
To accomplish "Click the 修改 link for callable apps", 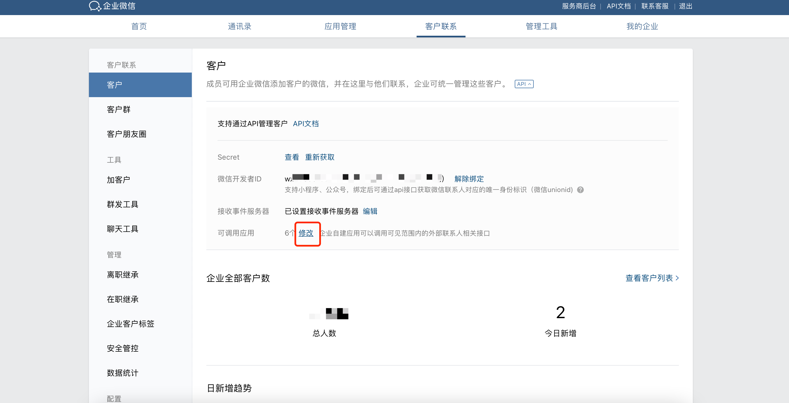I will (306, 233).
